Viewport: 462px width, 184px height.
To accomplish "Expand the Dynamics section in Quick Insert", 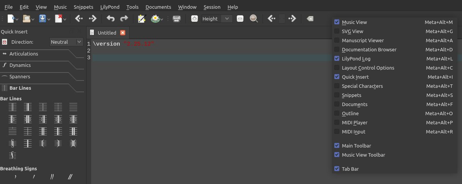I will pos(20,65).
